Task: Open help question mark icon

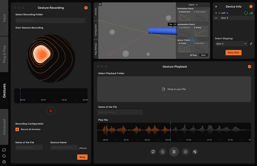Action: coord(4,162)
